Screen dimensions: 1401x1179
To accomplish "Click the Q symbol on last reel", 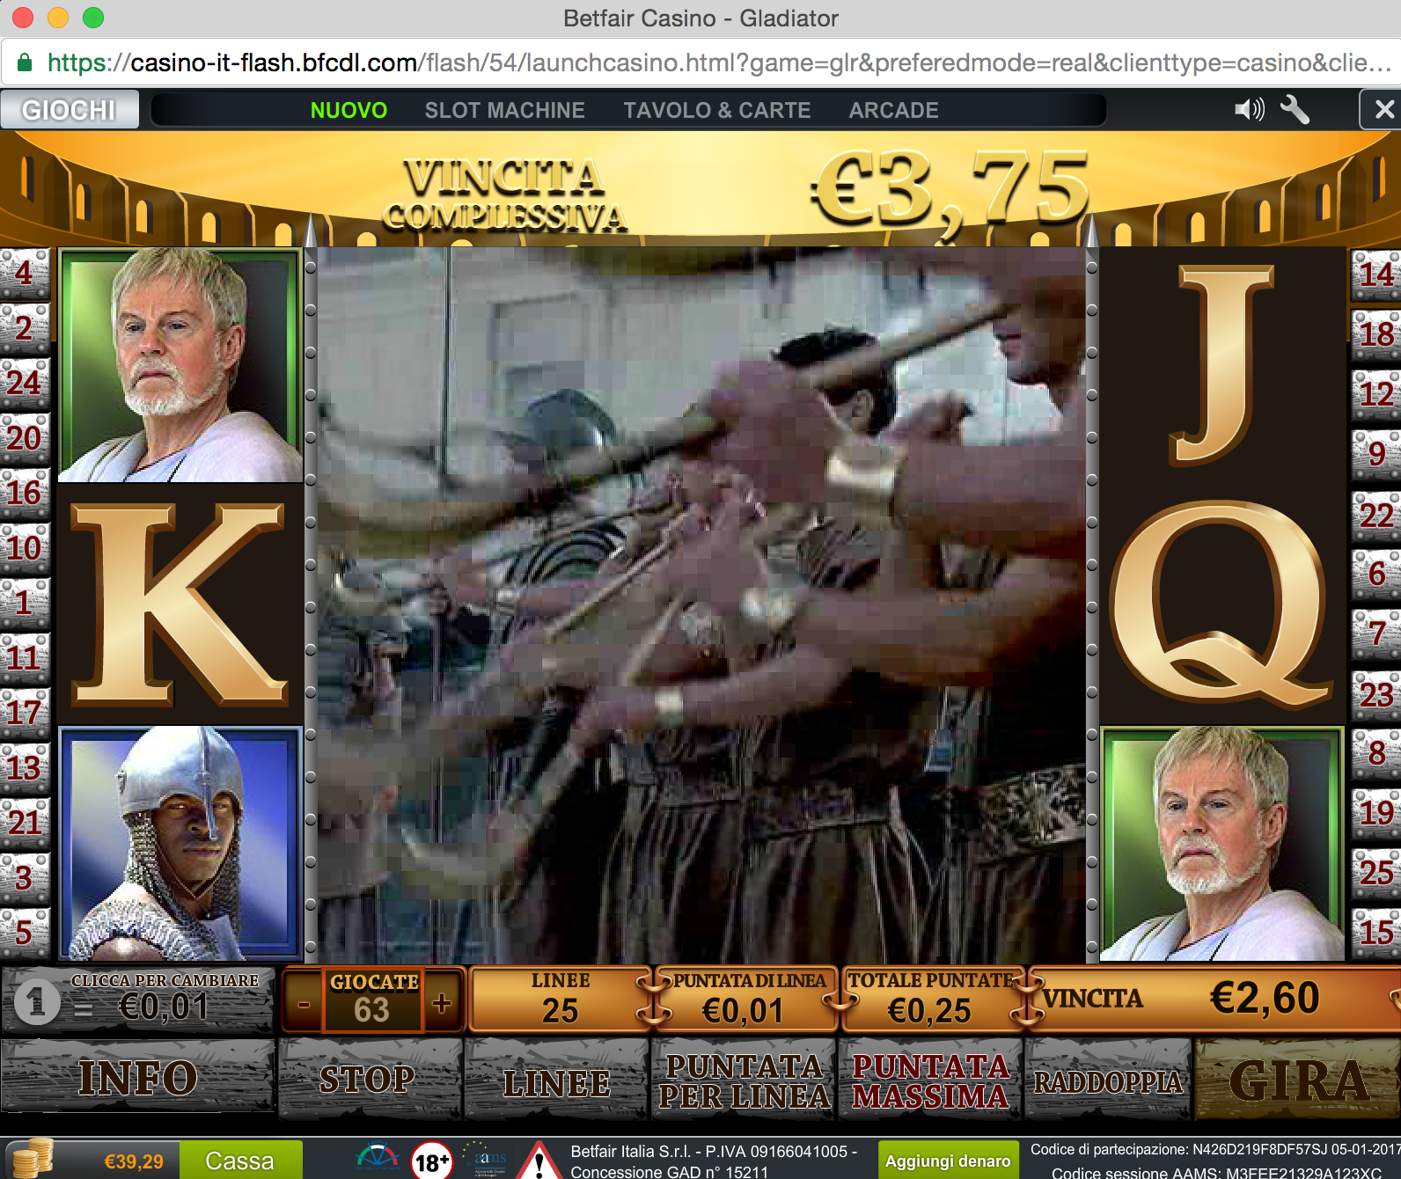I will (1222, 604).
